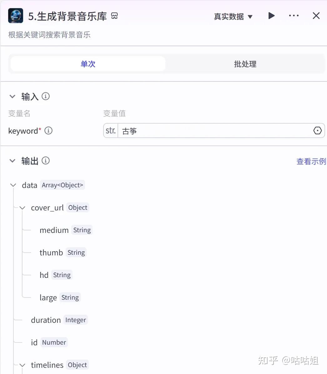This screenshot has height=374, width=327.
Task: Collapse the cover_url object node
Action: pos(23,208)
